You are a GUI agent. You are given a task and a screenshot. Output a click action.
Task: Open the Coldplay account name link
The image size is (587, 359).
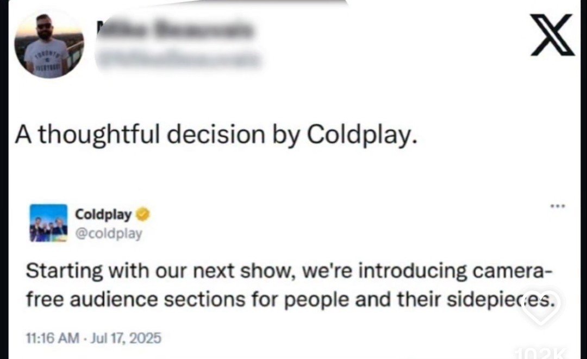point(103,215)
